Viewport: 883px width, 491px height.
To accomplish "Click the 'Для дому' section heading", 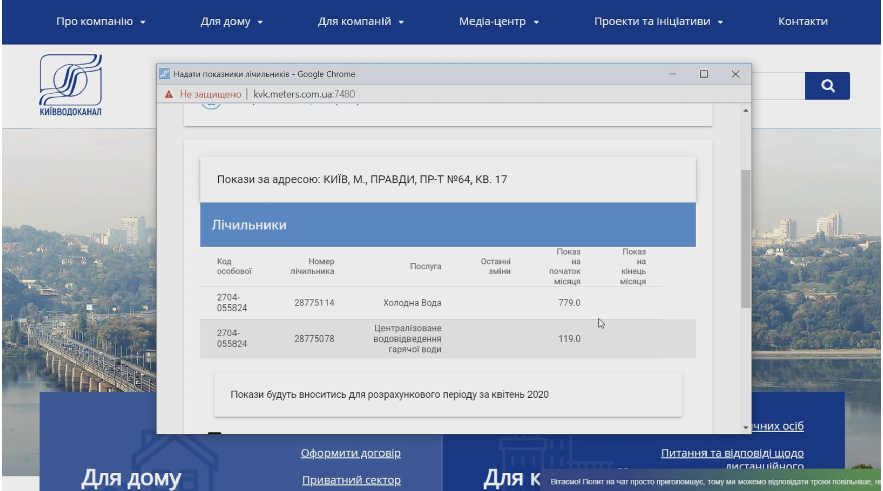I will click(131, 478).
